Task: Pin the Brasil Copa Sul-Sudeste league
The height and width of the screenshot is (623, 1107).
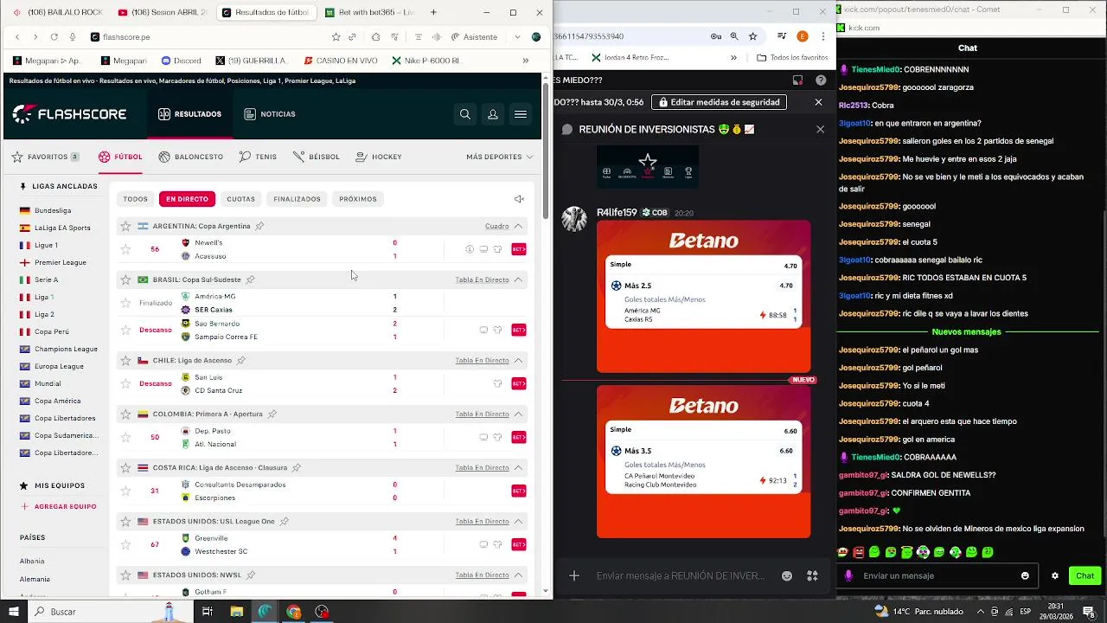Action: click(251, 279)
